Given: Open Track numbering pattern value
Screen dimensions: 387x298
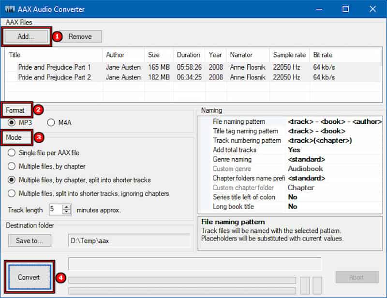Looking at the screenshot, I should click(x=334, y=140).
